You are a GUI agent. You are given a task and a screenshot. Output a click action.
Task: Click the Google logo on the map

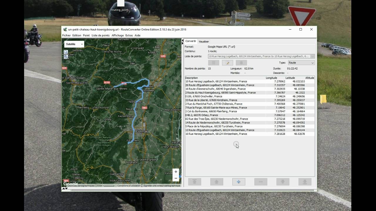click(x=70, y=184)
